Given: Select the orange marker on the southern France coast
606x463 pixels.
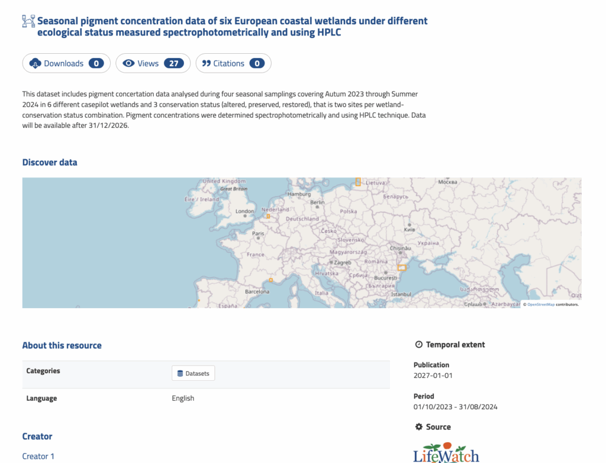Looking at the screenshot, I should click(270, 280).
